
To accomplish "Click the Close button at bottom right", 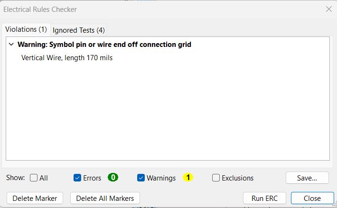I will 312,198.
